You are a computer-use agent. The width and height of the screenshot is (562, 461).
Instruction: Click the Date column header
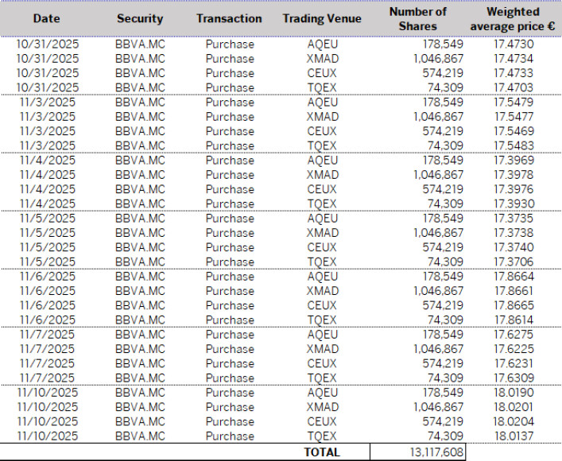47,18
